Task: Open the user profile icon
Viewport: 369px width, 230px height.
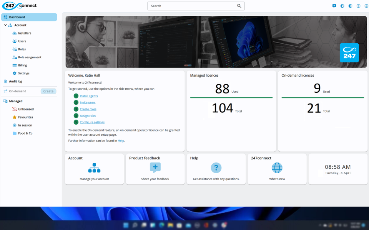Action: click(x=366, y=6)
